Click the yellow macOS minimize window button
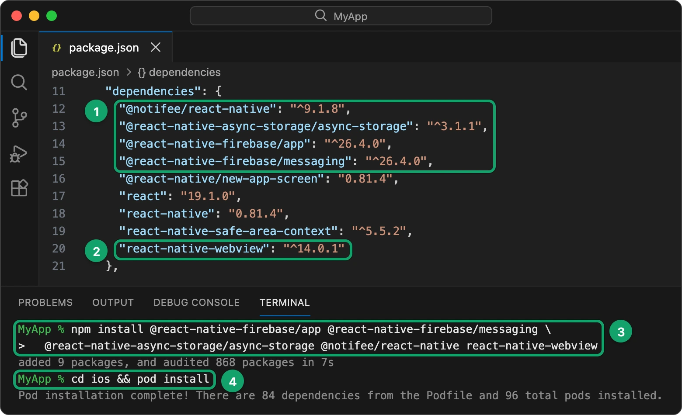Screen dimensions: 682x415 point(34,16)
